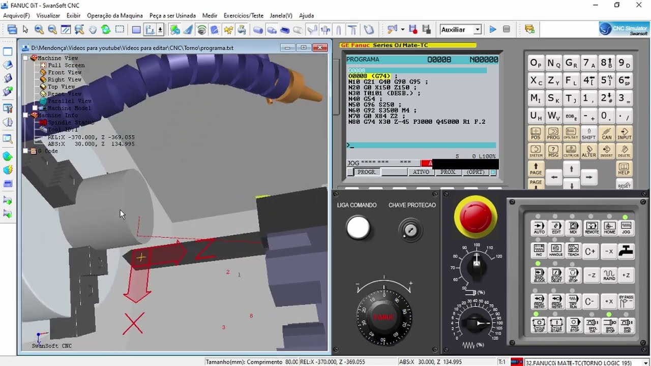Click the RAPID traverse key
651x366 pixels.
[609, 275]
